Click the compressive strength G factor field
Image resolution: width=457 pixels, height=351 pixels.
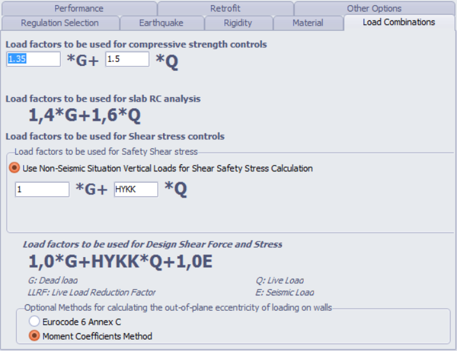[x=33, y=59]
